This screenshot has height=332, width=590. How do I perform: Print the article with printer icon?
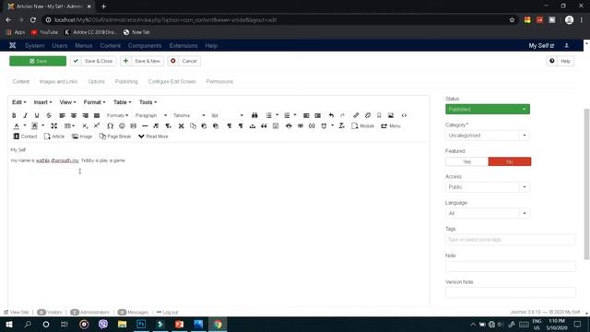[289, 126]
